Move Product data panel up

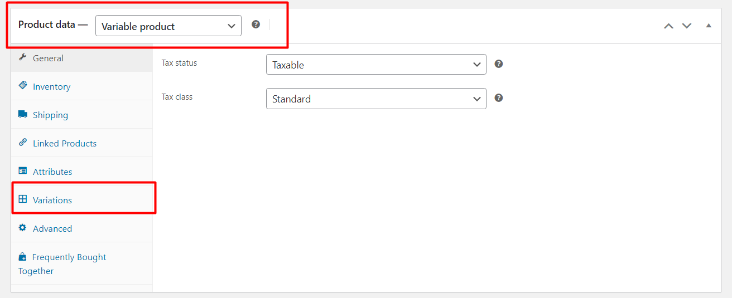(x=668, y=26)
